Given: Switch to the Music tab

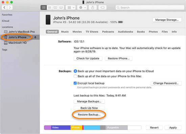Looking at the screenshot, I should click(65, 32).
